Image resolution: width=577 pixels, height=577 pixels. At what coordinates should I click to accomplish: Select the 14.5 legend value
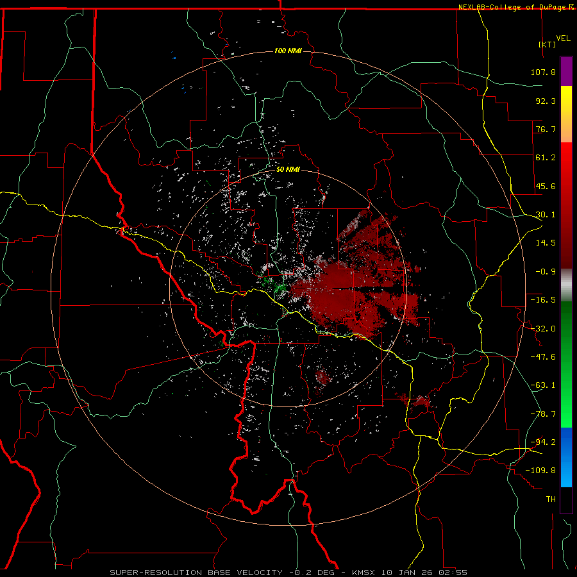546,243
